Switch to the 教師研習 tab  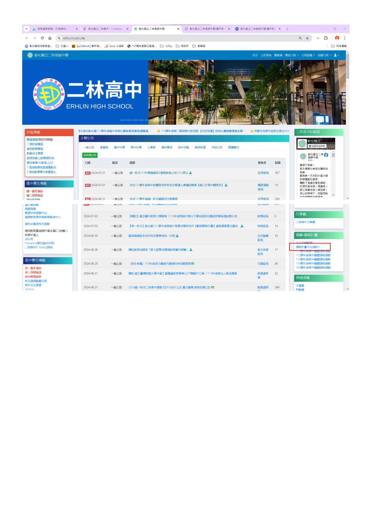click(200, 148)
